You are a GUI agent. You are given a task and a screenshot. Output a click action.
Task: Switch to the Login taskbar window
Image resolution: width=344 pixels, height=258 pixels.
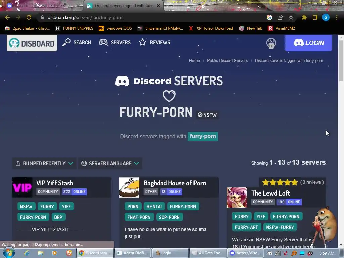170,253
